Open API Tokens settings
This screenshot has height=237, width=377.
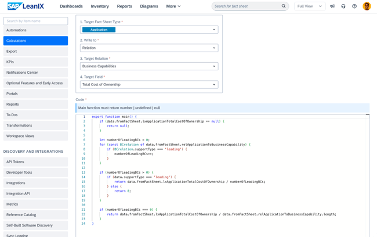[35, 162]
